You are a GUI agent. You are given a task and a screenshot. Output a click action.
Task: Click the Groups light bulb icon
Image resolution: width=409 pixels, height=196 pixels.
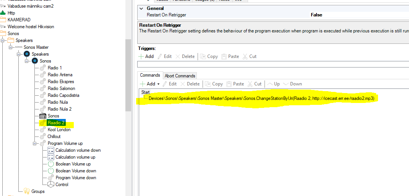(x=27, y=191)
